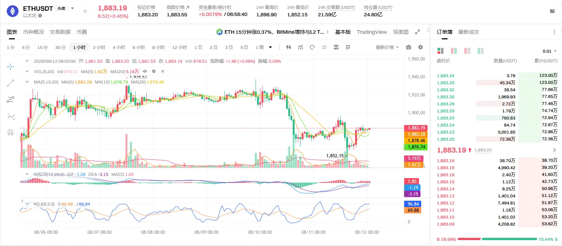
Task: Expand last price details arrow in order book
Action: [555, 150]
